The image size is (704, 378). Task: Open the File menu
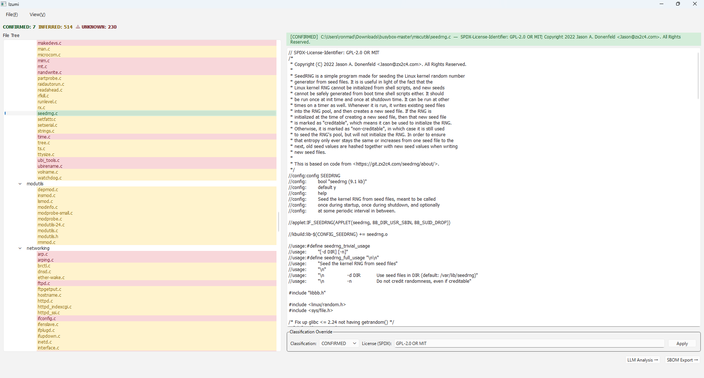coord(11,15)
